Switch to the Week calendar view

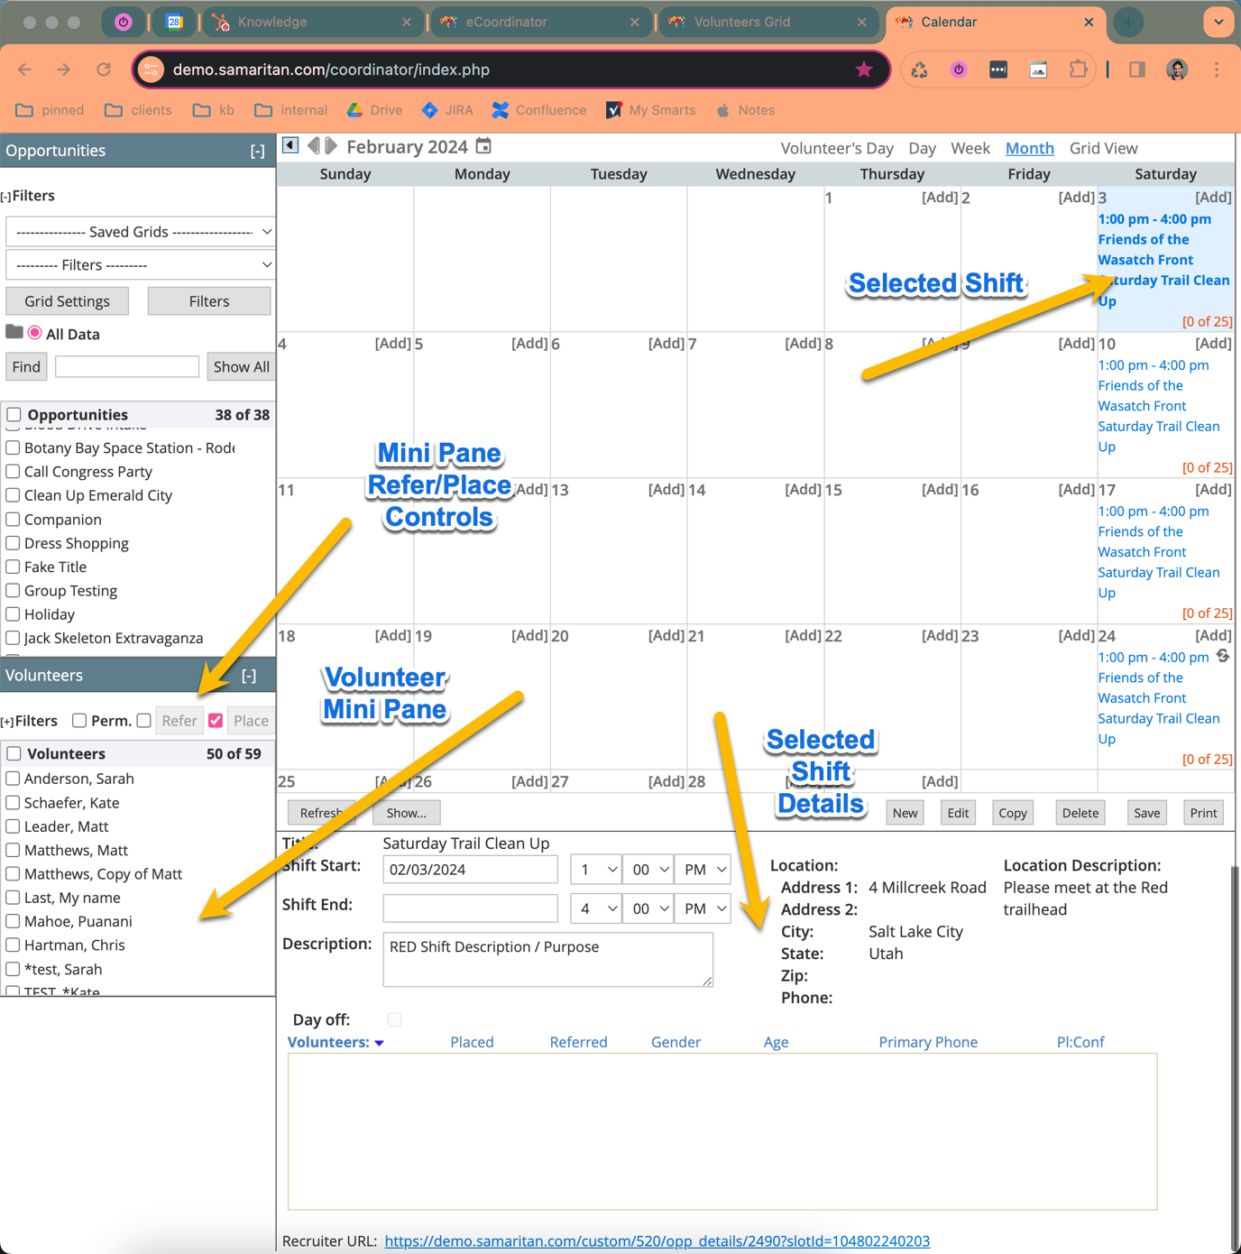[x=970, y=148]
